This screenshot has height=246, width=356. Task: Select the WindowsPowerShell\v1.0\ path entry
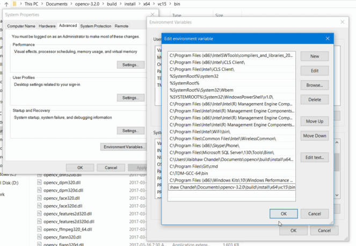[232, 97]
